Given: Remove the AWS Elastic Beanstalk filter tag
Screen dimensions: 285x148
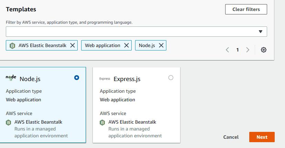Looking at the screenshot, I should pos(73,45).
